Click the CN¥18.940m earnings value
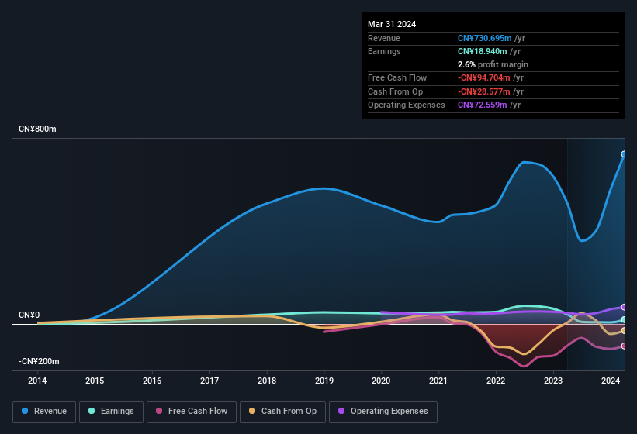Screen dimensions: 637x434 (x=483, y=51)
